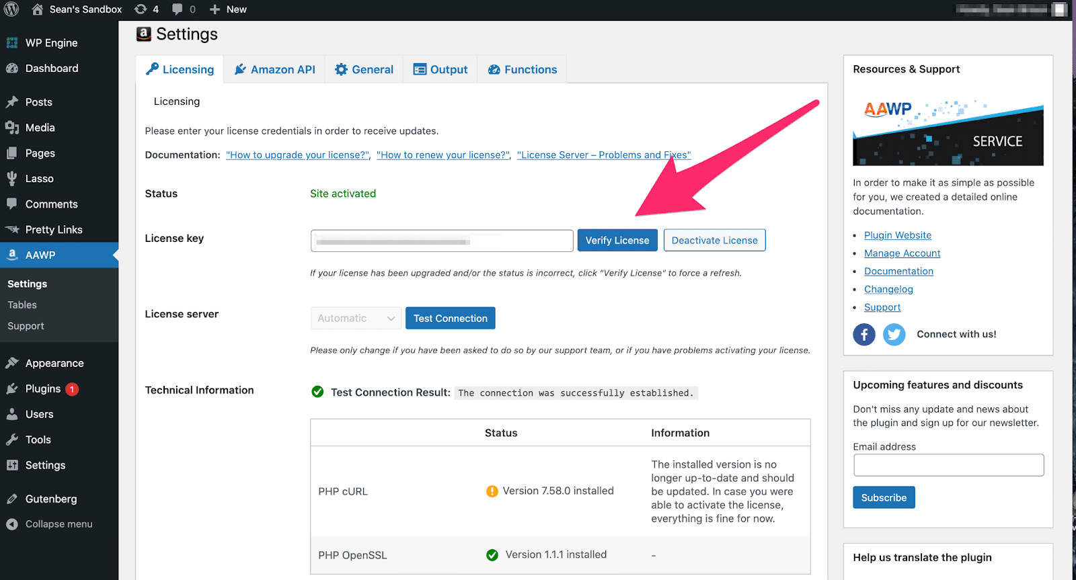Click the Plugins update badge 1
Image resolution: width=1076 pixels, height=580 pixels.
click(72, 389)
